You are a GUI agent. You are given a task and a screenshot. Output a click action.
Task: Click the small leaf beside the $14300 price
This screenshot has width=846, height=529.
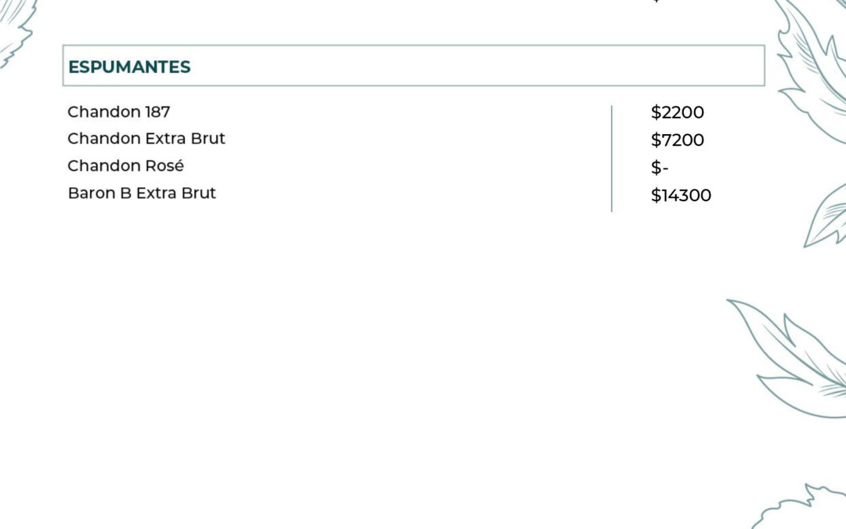pyautogui.click(x=826, y=216)
